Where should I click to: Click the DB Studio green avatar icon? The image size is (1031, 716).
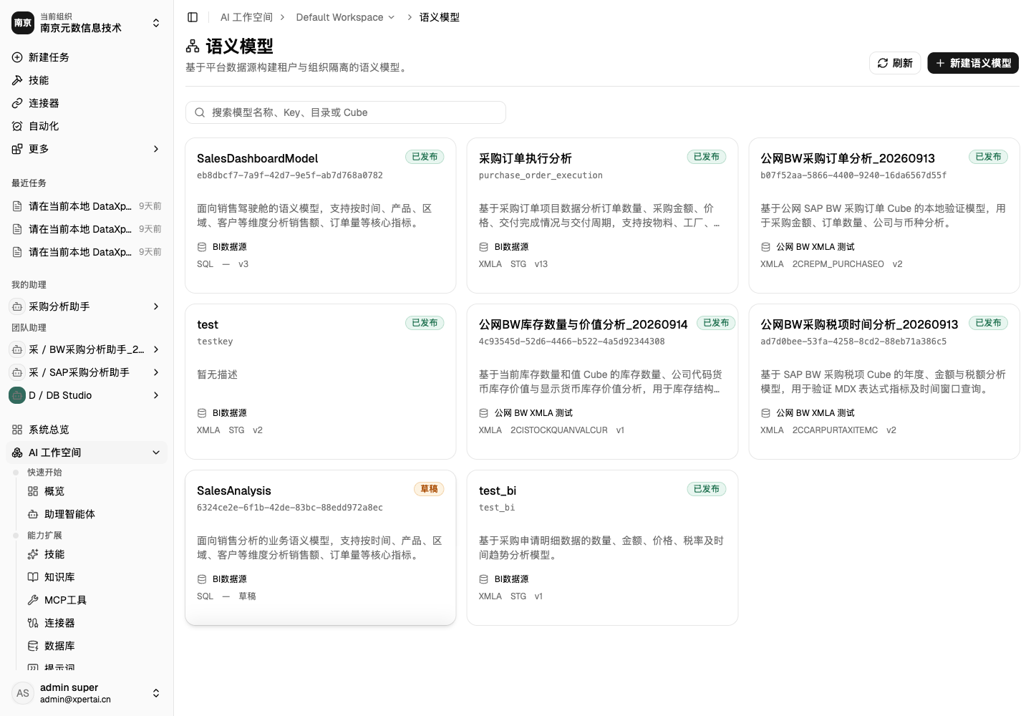tap(17, 395)
